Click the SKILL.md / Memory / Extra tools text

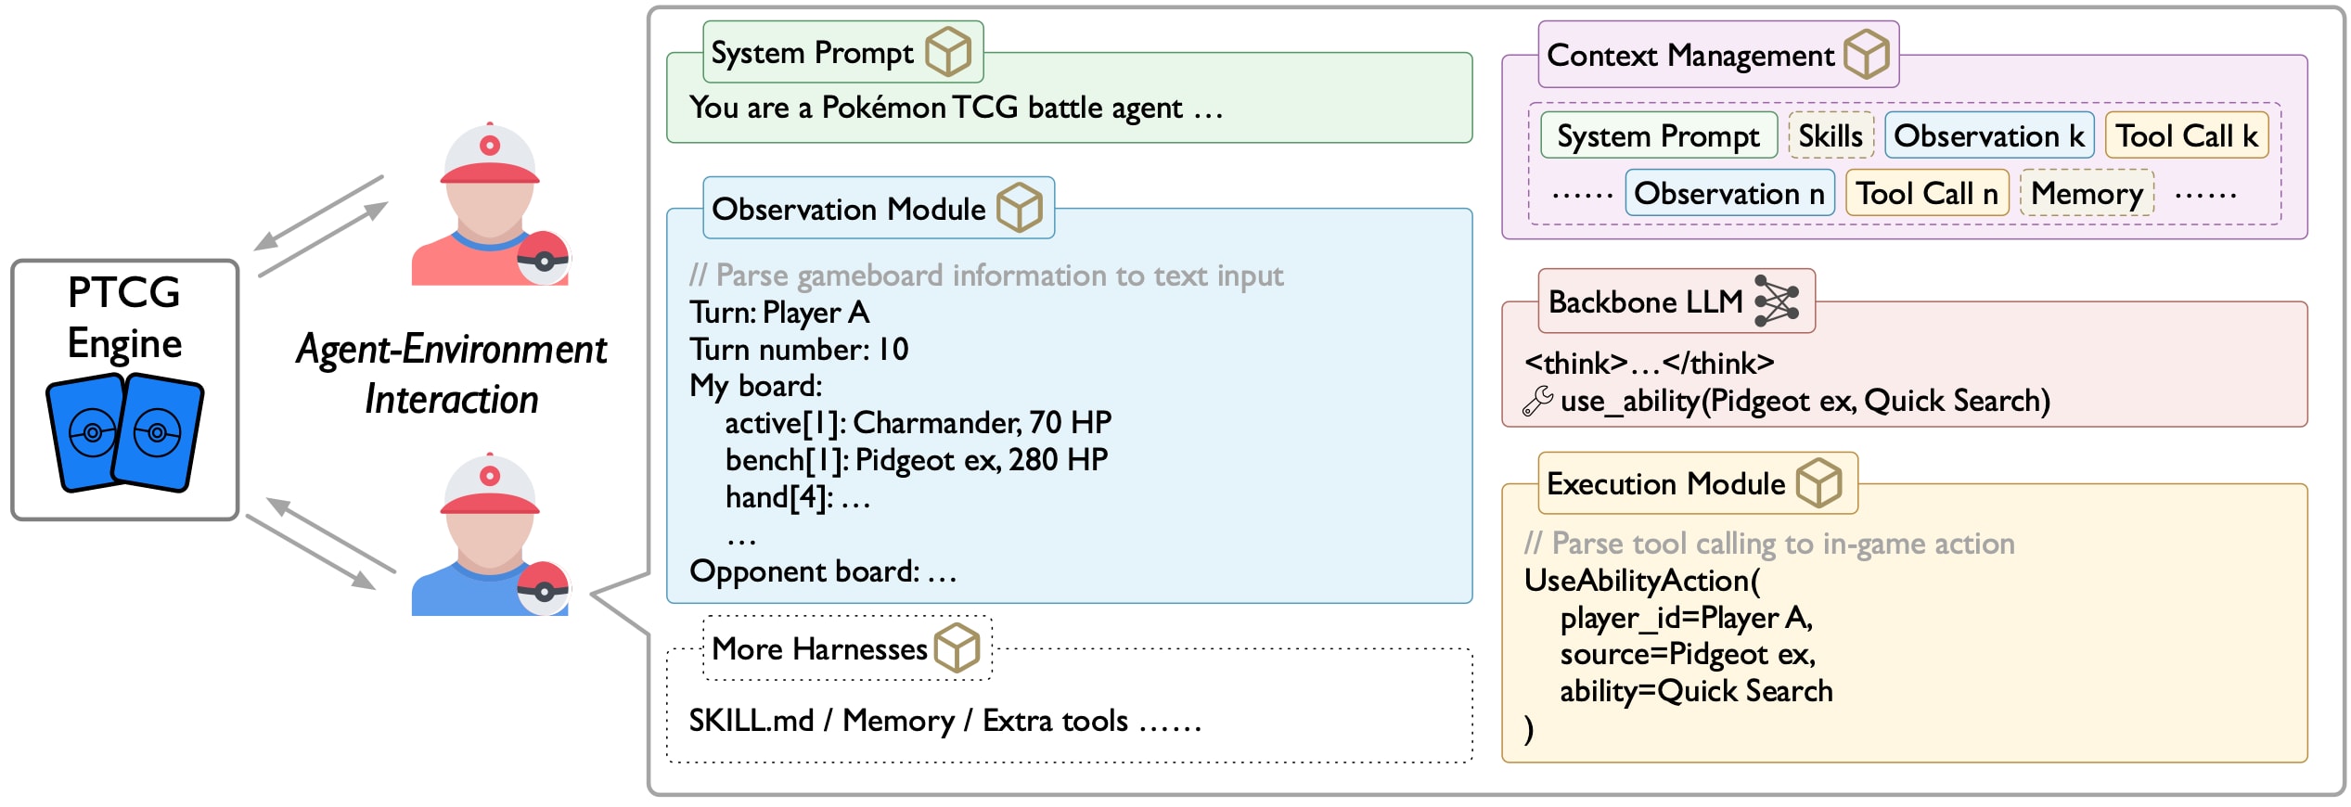click(x=944, y=721)
